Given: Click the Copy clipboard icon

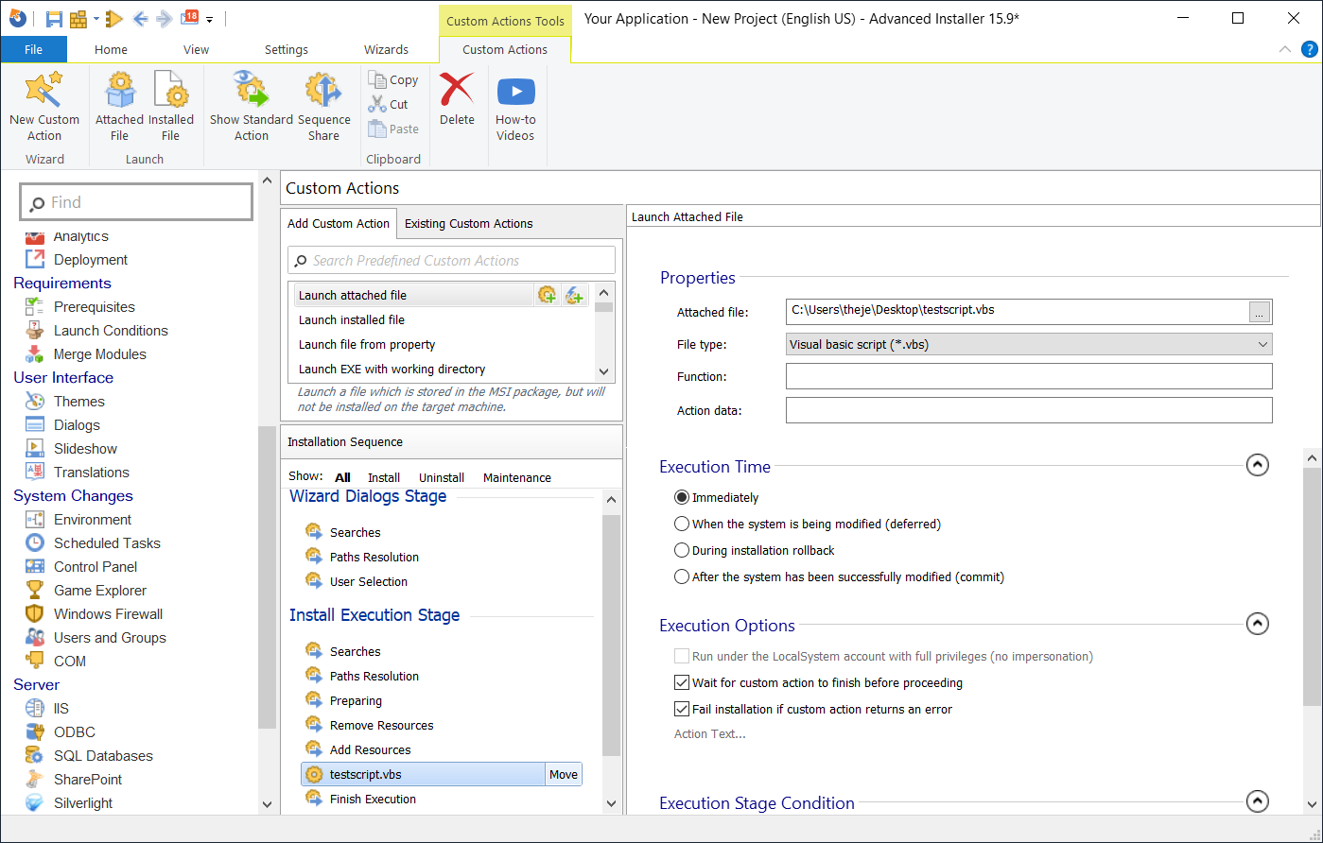Looking at the screenshot, I should (378, 79).
